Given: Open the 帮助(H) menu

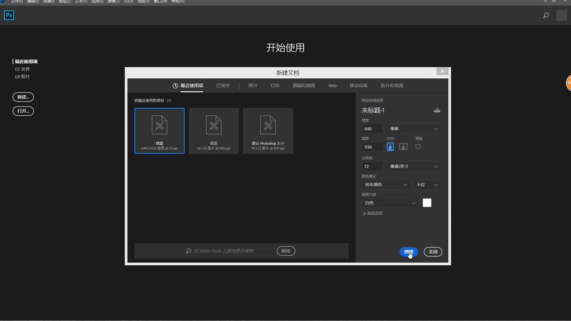Looking at the screenshot, I should pos(178,2).
